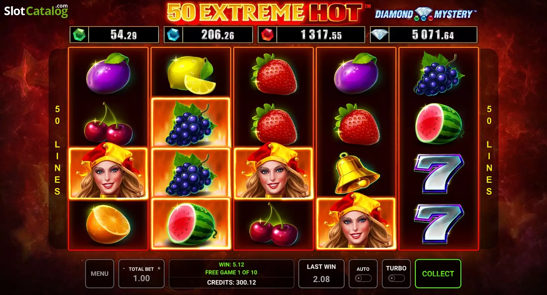Enable the TURBO mode switch

[396, 278]
